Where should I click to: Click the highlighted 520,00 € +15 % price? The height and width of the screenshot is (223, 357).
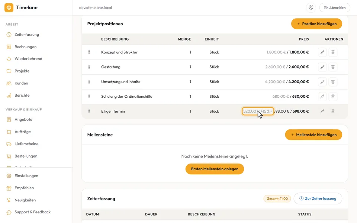(258, 111)
